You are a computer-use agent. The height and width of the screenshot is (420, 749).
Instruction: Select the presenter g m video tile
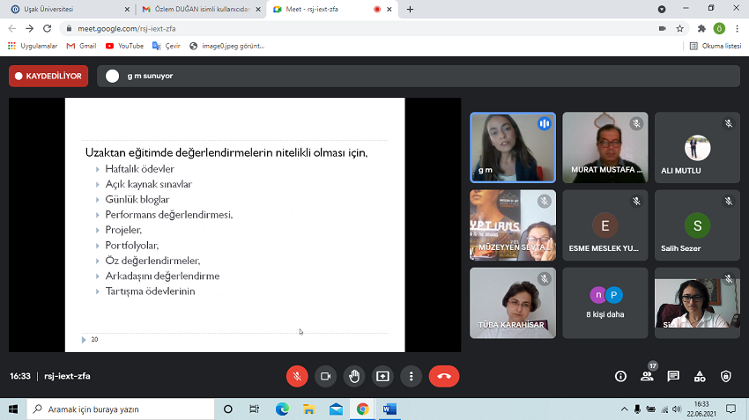coord(513,147)
